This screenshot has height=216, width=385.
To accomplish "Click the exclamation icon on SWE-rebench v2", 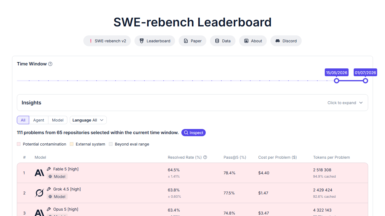I will click(x=91, y=41).
